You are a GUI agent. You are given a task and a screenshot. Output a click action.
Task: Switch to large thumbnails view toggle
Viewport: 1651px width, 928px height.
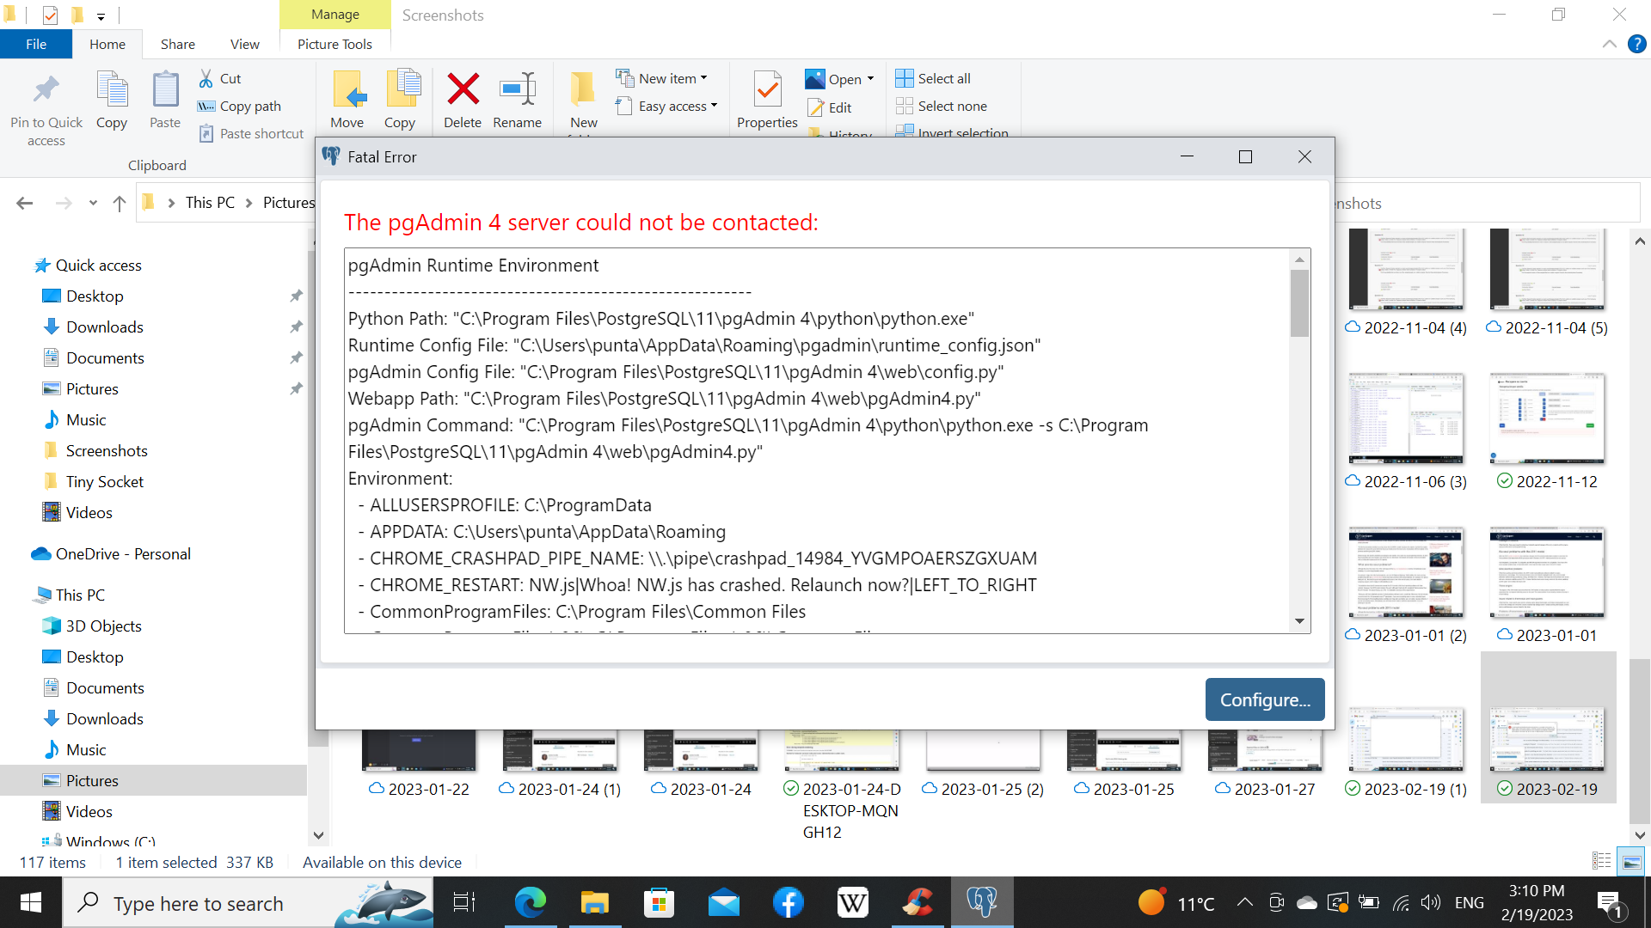coord(1631,861)
